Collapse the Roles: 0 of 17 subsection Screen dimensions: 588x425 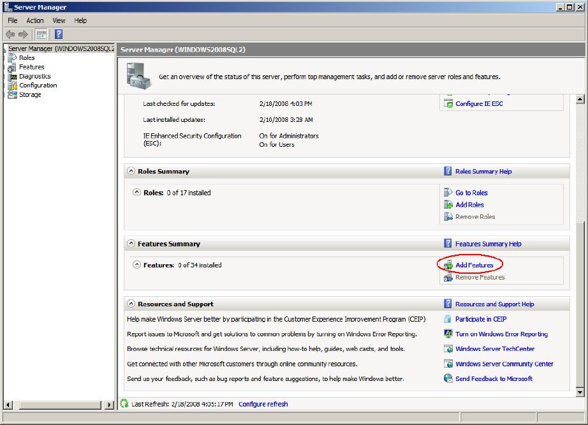[137, 193]
